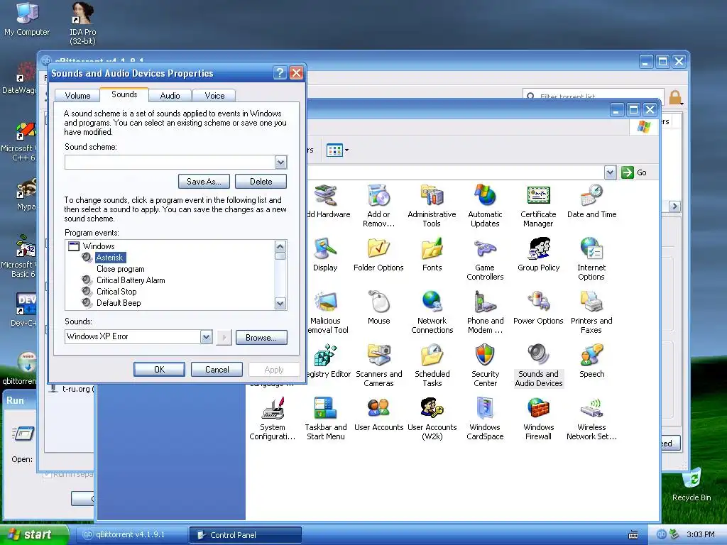727x545 pixels.
Task: Open Game Controllers icon
Action: 485,259
